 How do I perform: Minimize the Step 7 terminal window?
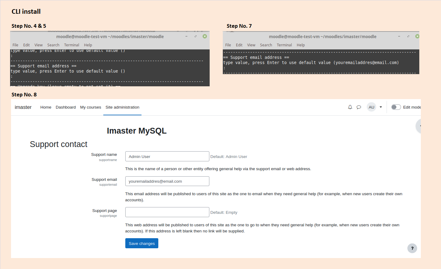pos(399,36)
